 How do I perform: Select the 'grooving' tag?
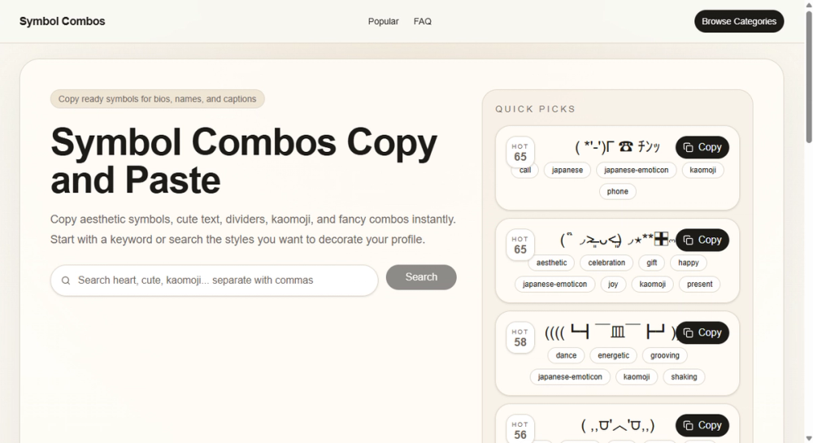click(665, 355)
